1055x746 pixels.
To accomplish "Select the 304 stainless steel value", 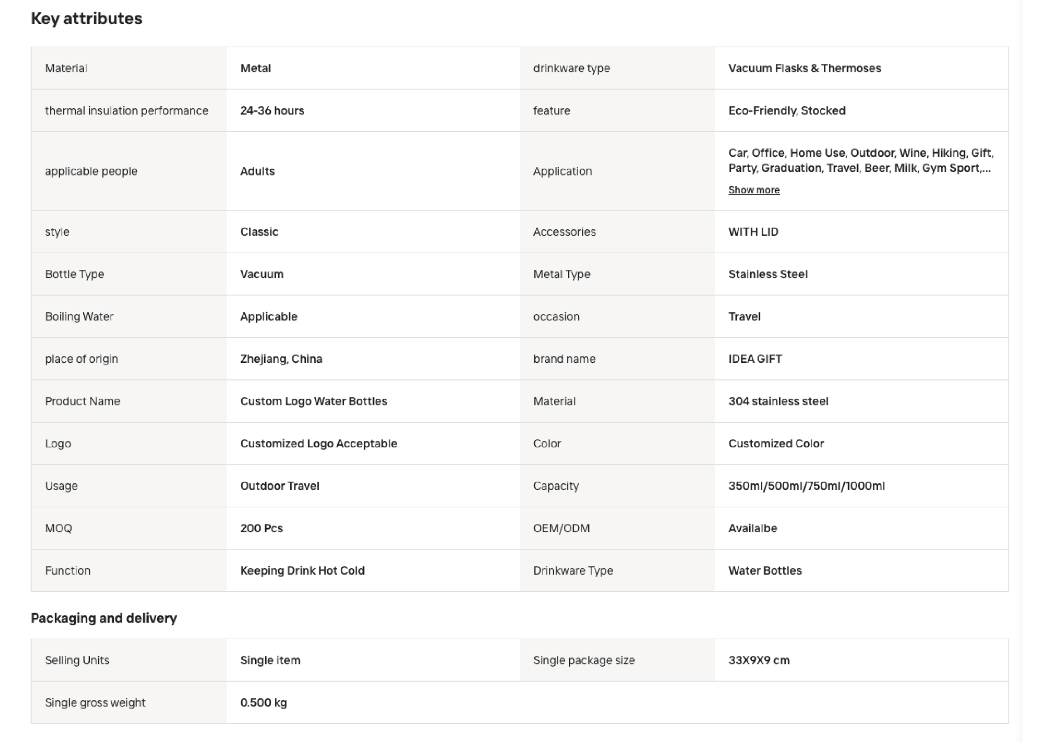I will click(778, 401).
